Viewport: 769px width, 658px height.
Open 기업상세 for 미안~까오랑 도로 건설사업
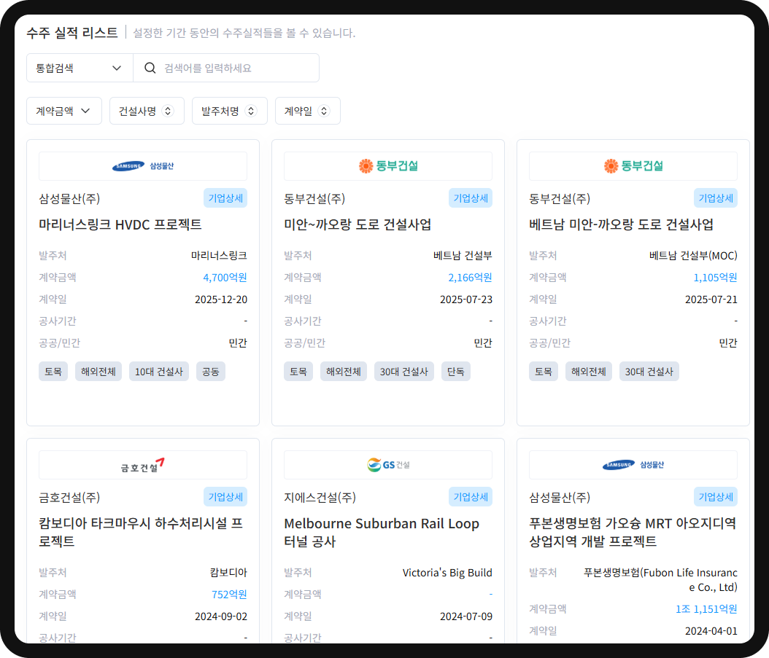click(x=471, y=198)
